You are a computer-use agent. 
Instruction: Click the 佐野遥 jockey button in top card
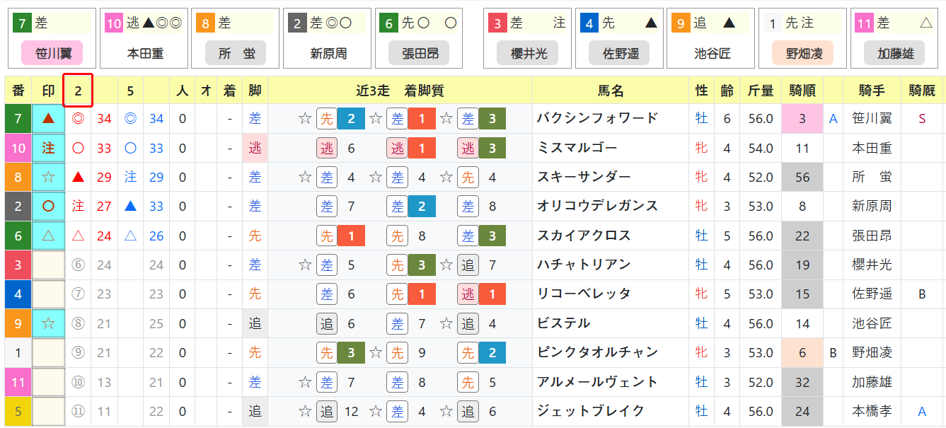coord(619,53)
